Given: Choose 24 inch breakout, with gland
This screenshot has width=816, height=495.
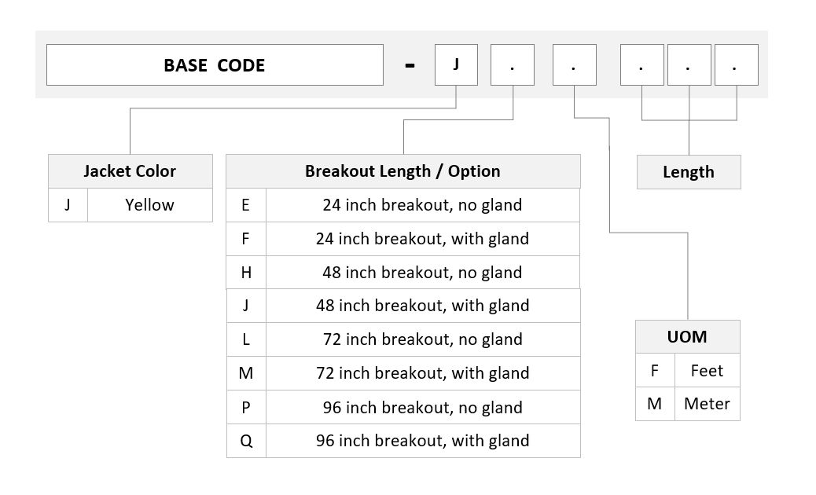Looking at the screenshot, I should tap(402, 239).
